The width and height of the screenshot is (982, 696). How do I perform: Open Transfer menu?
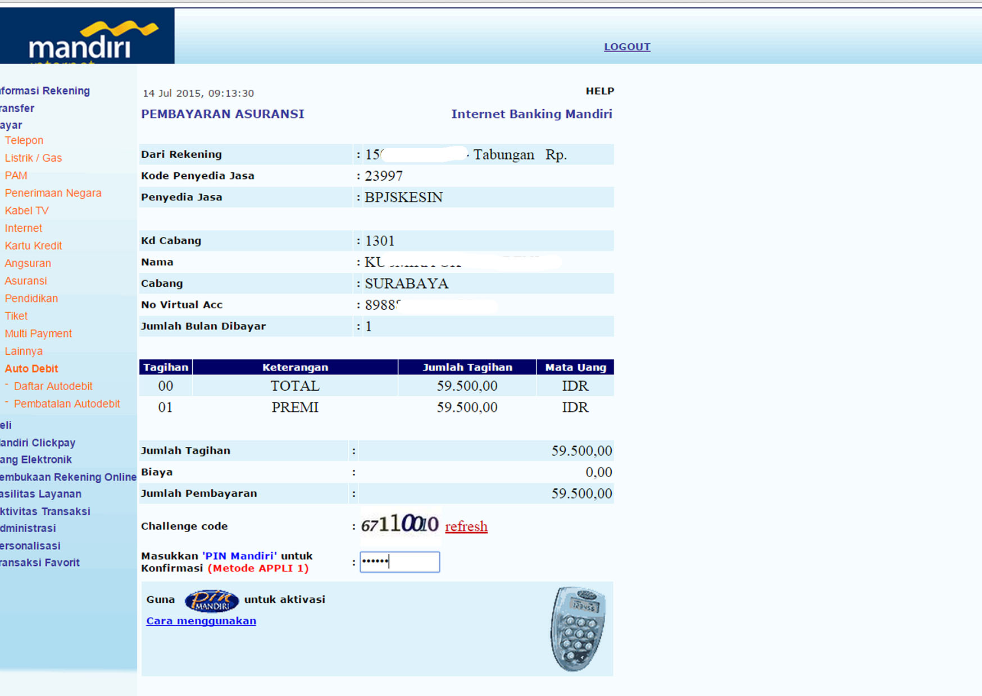click(17, 108)
